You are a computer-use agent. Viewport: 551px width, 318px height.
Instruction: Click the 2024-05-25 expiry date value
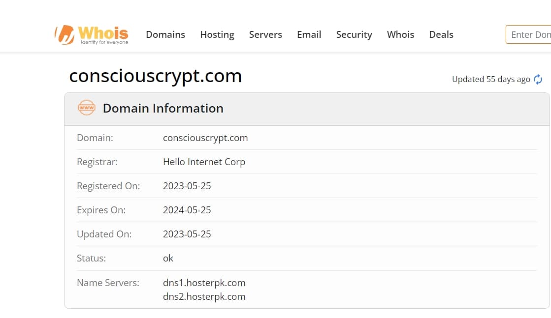click(x=187, y=210)
